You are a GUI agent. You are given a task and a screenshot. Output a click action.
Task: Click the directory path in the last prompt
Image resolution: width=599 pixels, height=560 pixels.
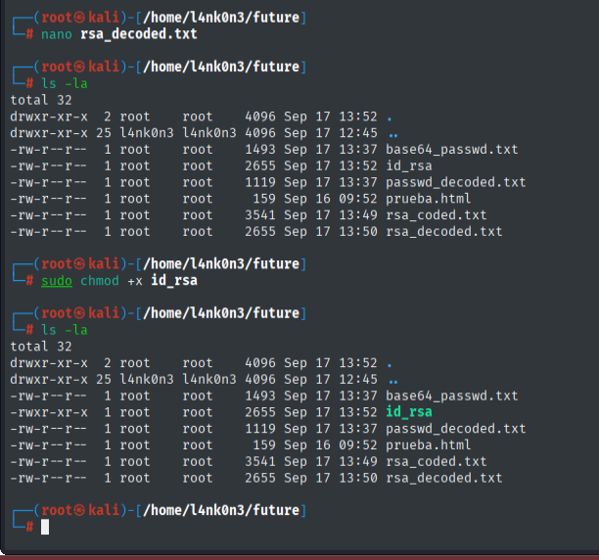(221, 511)
